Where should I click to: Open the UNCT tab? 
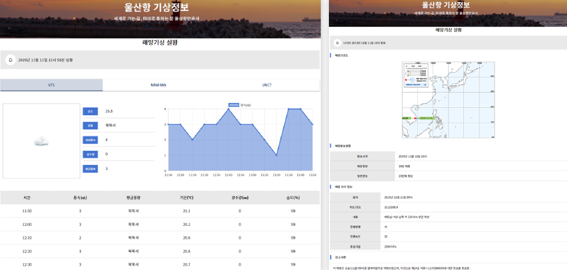267,85
